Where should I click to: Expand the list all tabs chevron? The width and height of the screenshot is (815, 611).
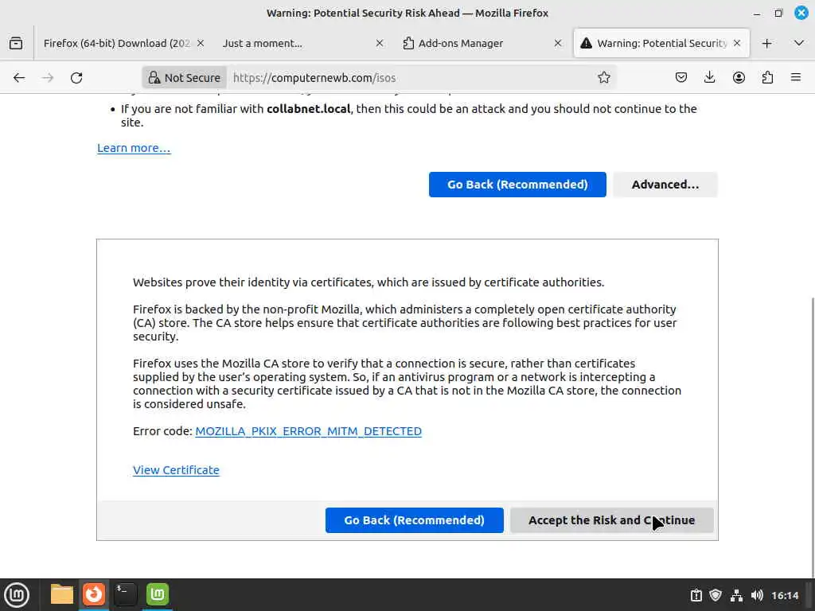point(799,43)
